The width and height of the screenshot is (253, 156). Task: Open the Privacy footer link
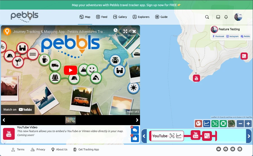(x=38, y=150)
